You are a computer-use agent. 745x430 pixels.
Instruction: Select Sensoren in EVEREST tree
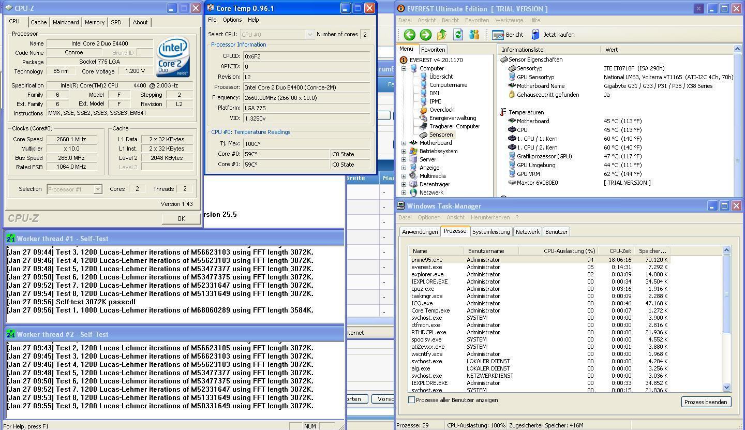point(441,135)
